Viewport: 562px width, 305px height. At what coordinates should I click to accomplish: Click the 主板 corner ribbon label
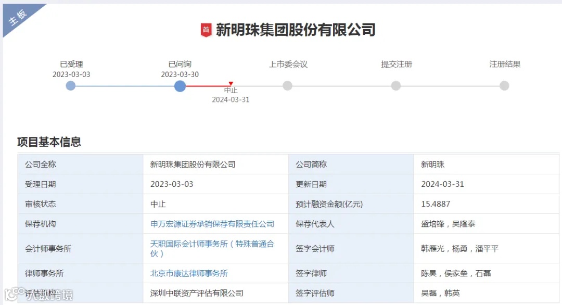pos(17,17)
